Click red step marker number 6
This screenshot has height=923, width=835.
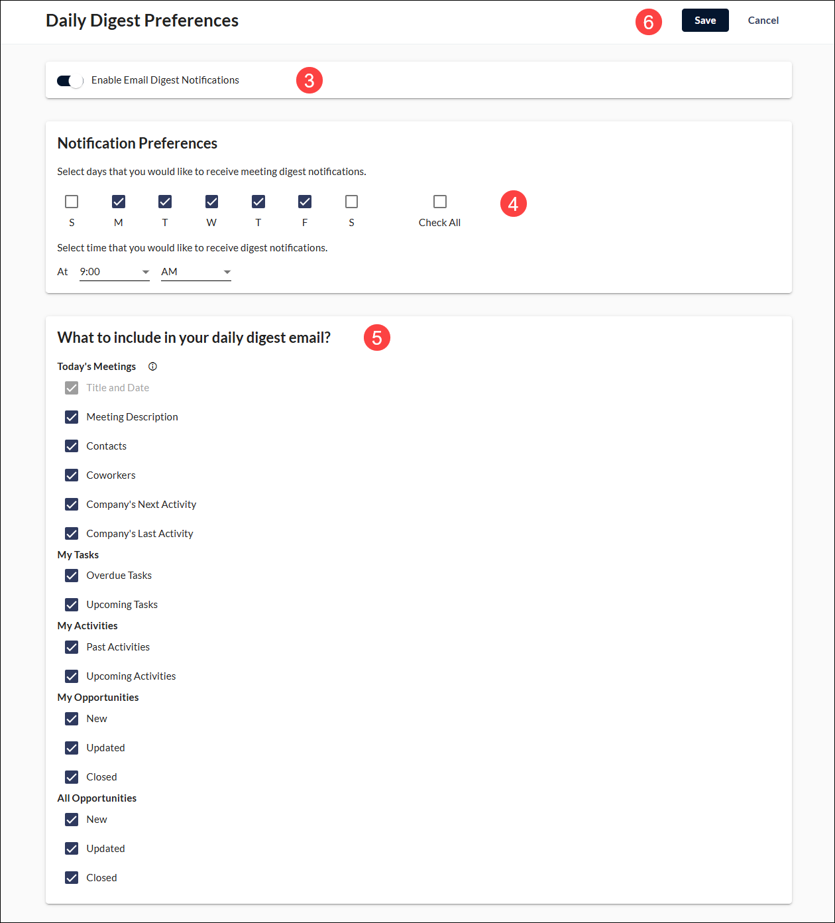[649, 22]
